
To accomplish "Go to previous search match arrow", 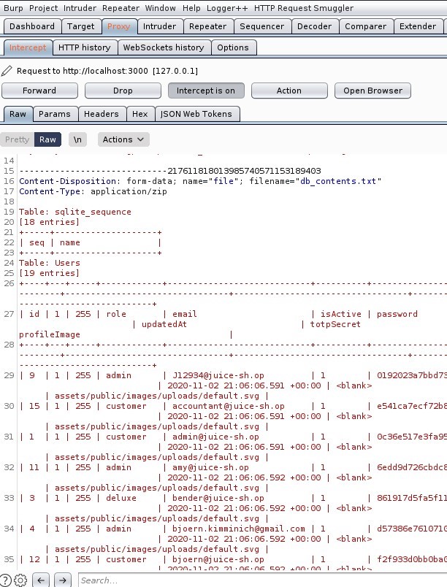I will 41,580.
